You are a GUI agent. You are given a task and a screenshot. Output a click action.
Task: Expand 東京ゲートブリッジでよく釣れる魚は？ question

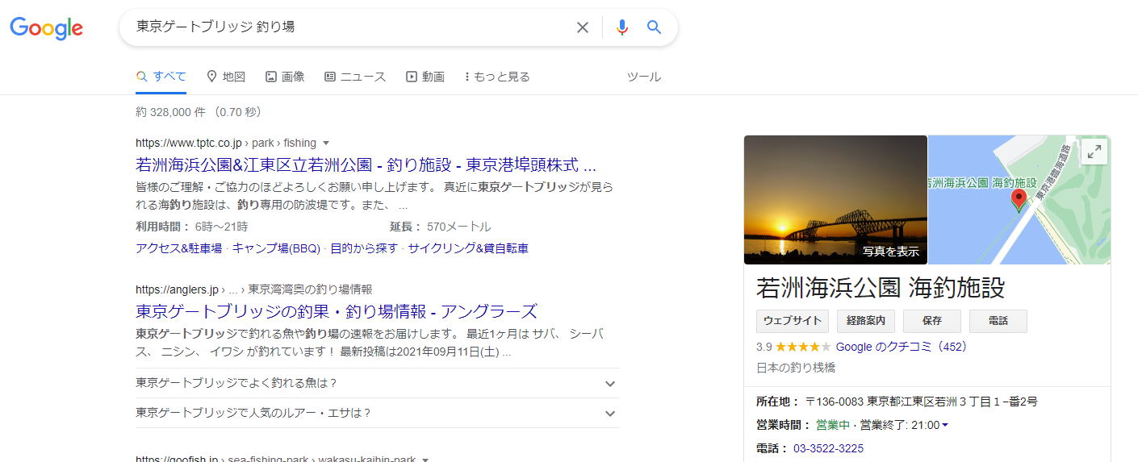[378, 383]
